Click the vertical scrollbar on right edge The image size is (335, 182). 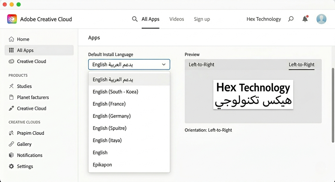pyautogui.click(x=333, y=105)
